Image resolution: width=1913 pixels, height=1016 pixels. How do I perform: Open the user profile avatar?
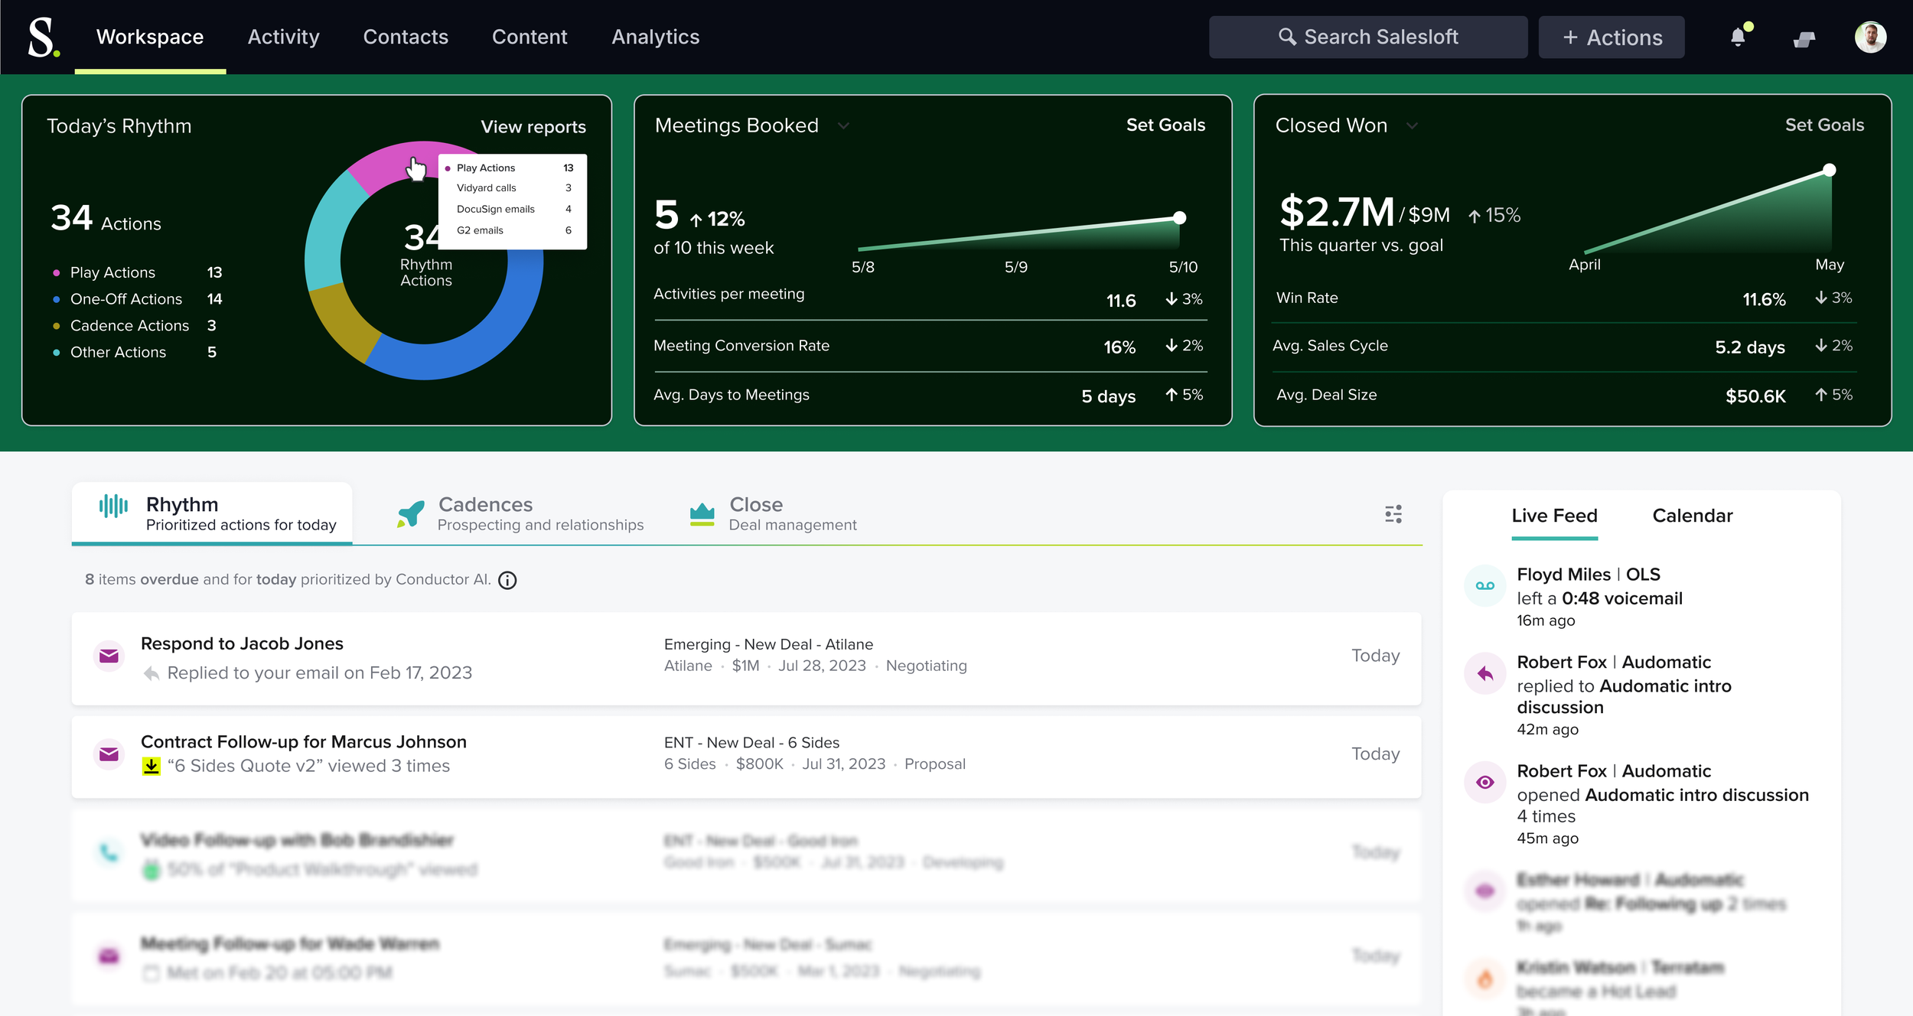1869,37
